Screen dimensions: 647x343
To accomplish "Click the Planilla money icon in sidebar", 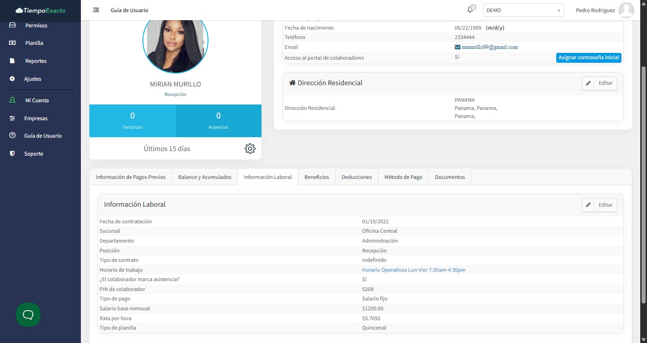I will [x=13, y=43].
